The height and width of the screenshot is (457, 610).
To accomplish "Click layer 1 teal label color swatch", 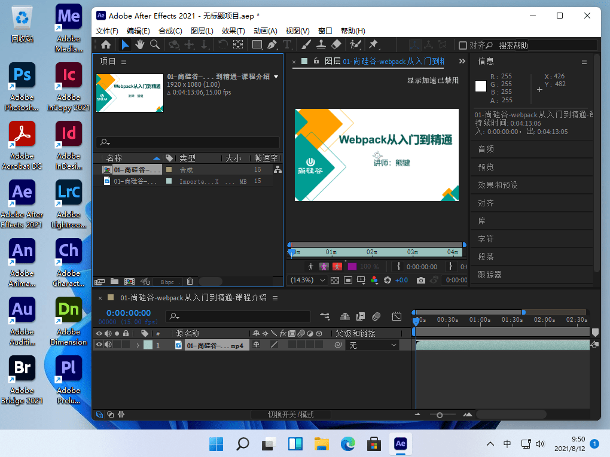I will (x=148, y=345).
